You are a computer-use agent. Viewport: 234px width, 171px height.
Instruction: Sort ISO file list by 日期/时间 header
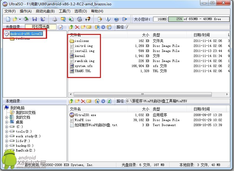(x=209, y=35)
